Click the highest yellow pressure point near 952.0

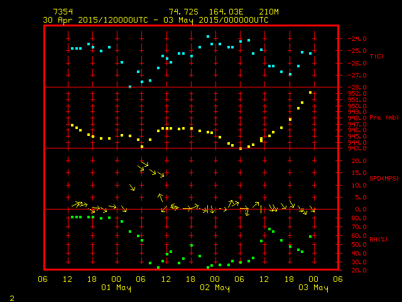310,92
